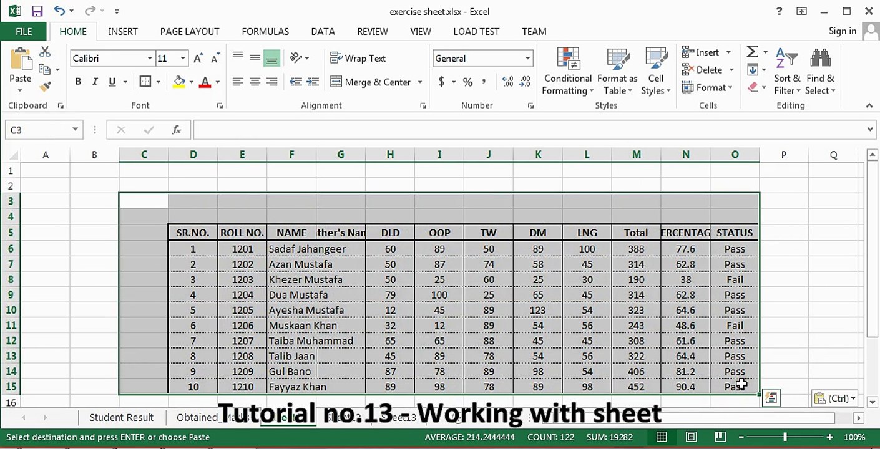Screen dimensions: 880x449
Task: Click the Clear eraser icon in Editing
Action: coord(753,87)
